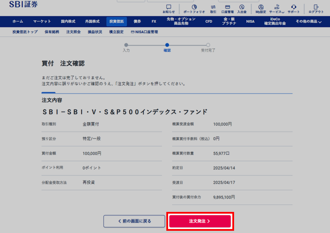Open the 先物・オプション 商品先物 tab
This screenshot has width=330, height=233.
click(x=181, y=21)
